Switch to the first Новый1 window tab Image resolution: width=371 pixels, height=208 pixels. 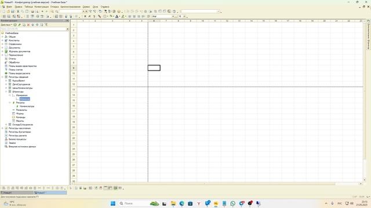click(x=17, y=193)
